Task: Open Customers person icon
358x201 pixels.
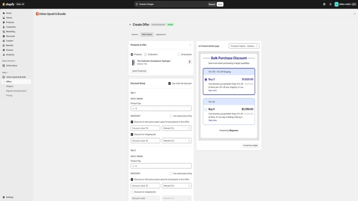Action: click(4, 27)
